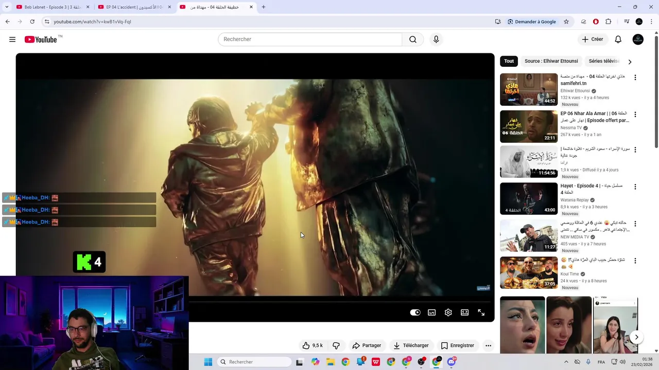Toggle autoplay switch in player

[x=415, y=312]
